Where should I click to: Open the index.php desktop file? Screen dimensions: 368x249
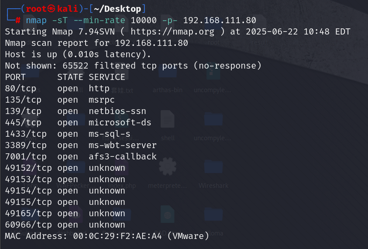click(x=122, y=186)
